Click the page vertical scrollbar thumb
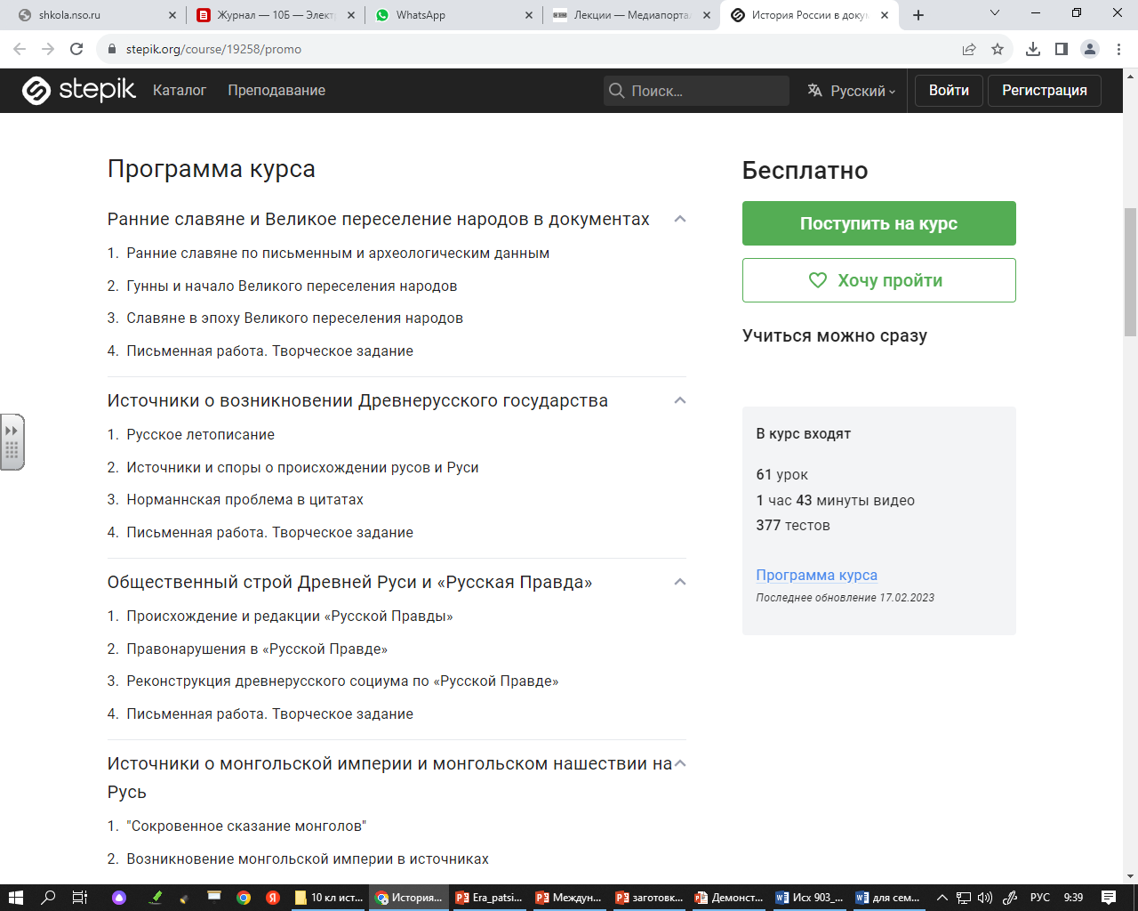Image resolution: width=1138 pixels, height=911 pixels. point(1130,271)
